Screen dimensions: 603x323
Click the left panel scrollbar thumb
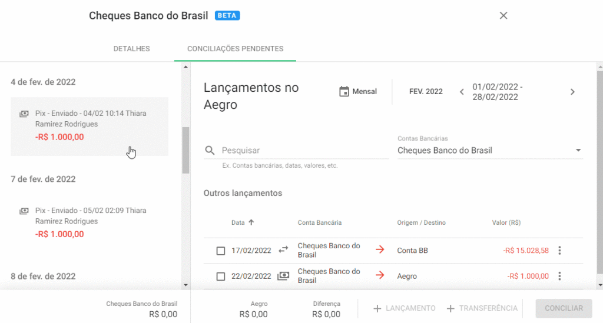pos(185,150)
